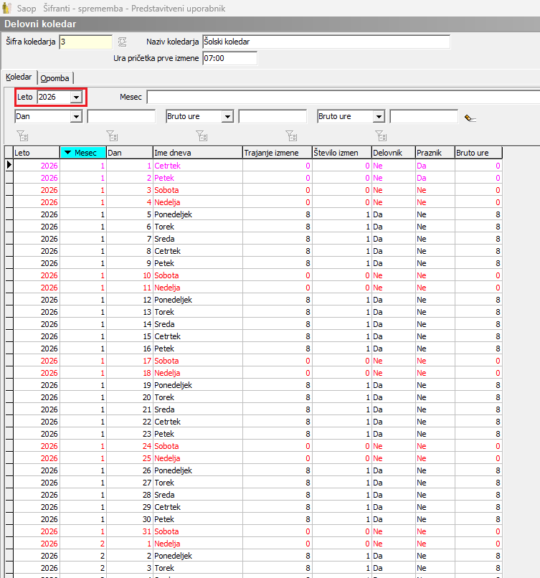
Task: Click the Sreda cell for day 7
Action: coord(198,239)
